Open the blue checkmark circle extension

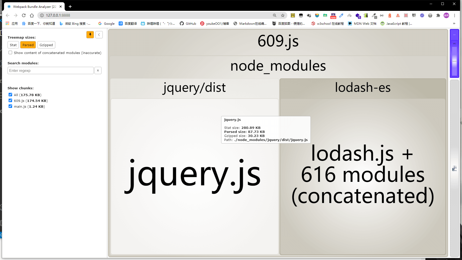(x=422, y=15)
